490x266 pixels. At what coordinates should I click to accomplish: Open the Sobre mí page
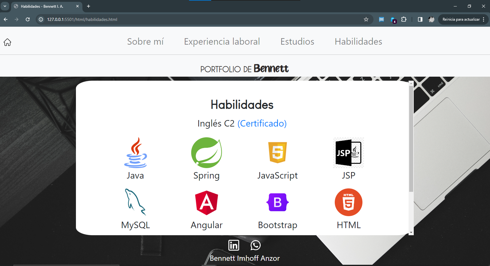click(x=145, y=42)
